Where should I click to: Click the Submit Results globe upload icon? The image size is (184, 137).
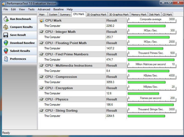(6, 51)
